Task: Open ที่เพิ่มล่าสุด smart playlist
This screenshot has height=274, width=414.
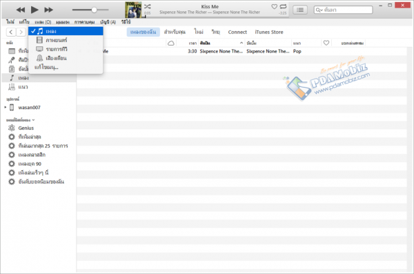Action: point(29,137)
